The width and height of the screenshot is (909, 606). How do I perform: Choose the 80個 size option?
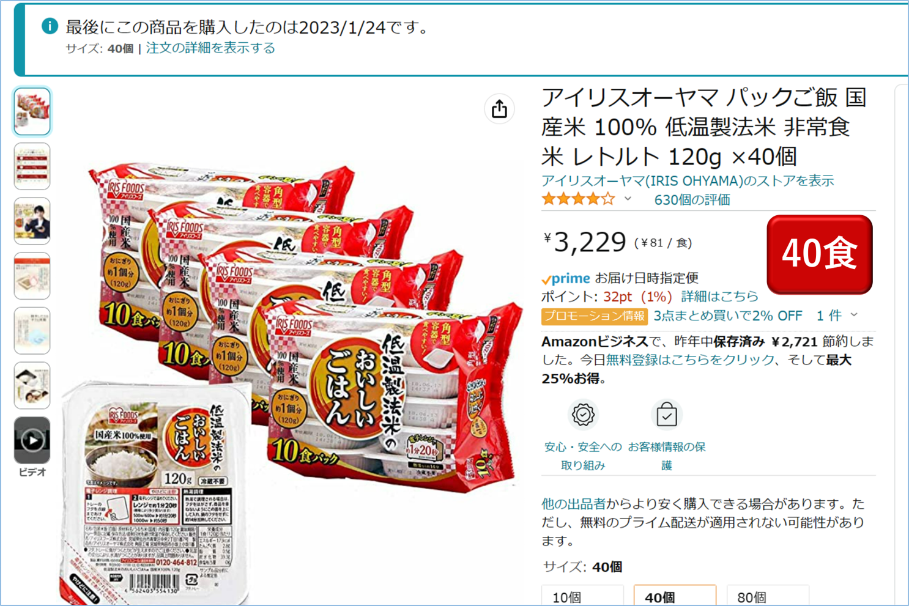click(x=768, y=596)
